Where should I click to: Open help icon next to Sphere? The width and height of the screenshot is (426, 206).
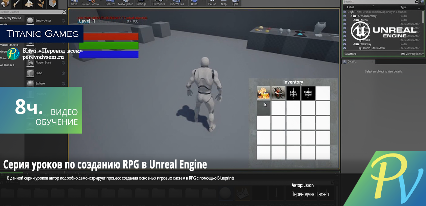click(x=63, y=83)
